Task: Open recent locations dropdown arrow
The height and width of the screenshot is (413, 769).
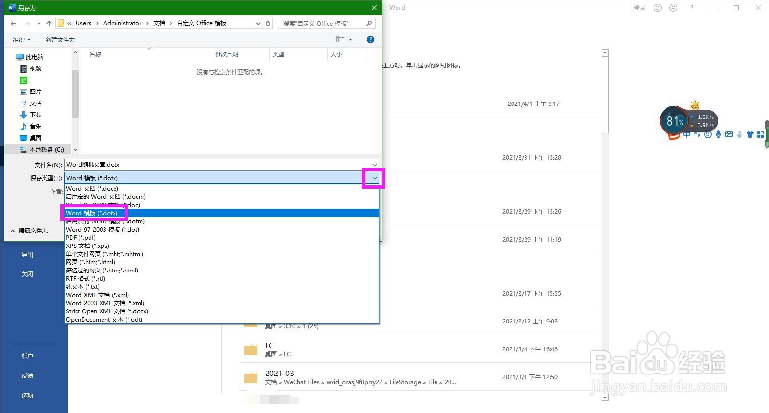Action: point(39,23)
